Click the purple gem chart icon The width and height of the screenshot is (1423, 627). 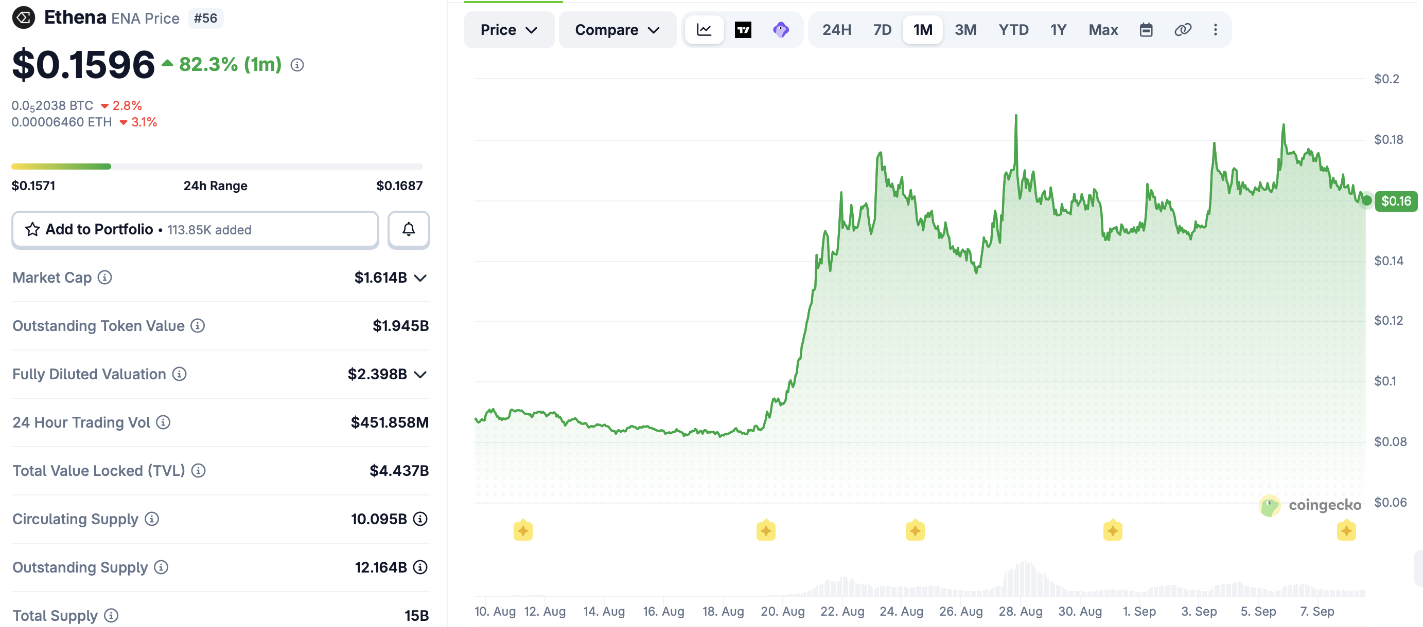point(781,30)
